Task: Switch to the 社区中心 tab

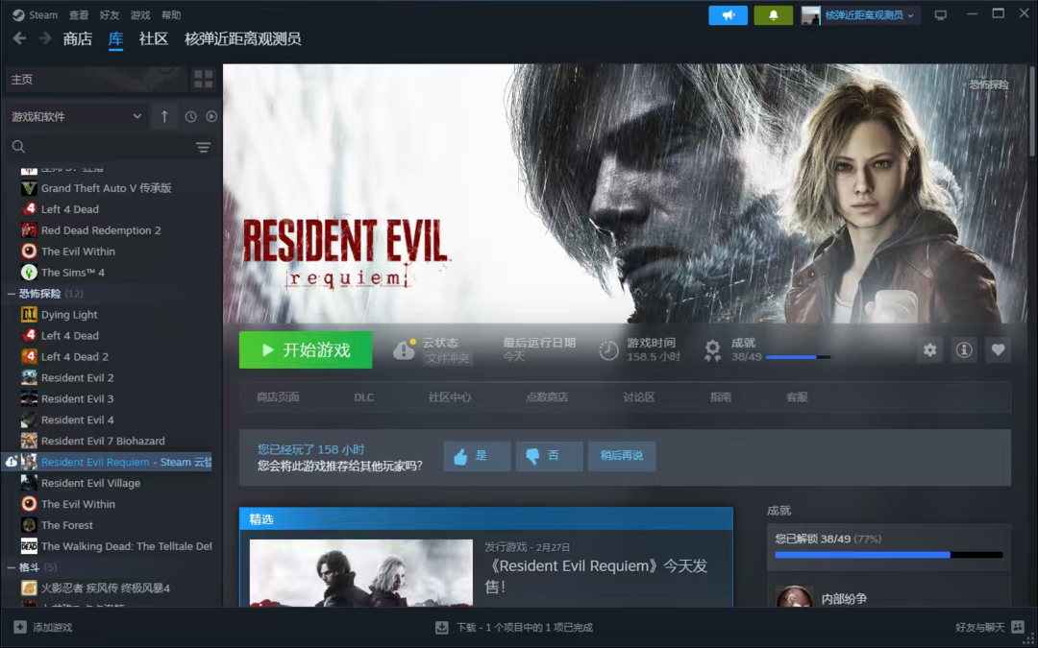Action: tap(449, 397)
